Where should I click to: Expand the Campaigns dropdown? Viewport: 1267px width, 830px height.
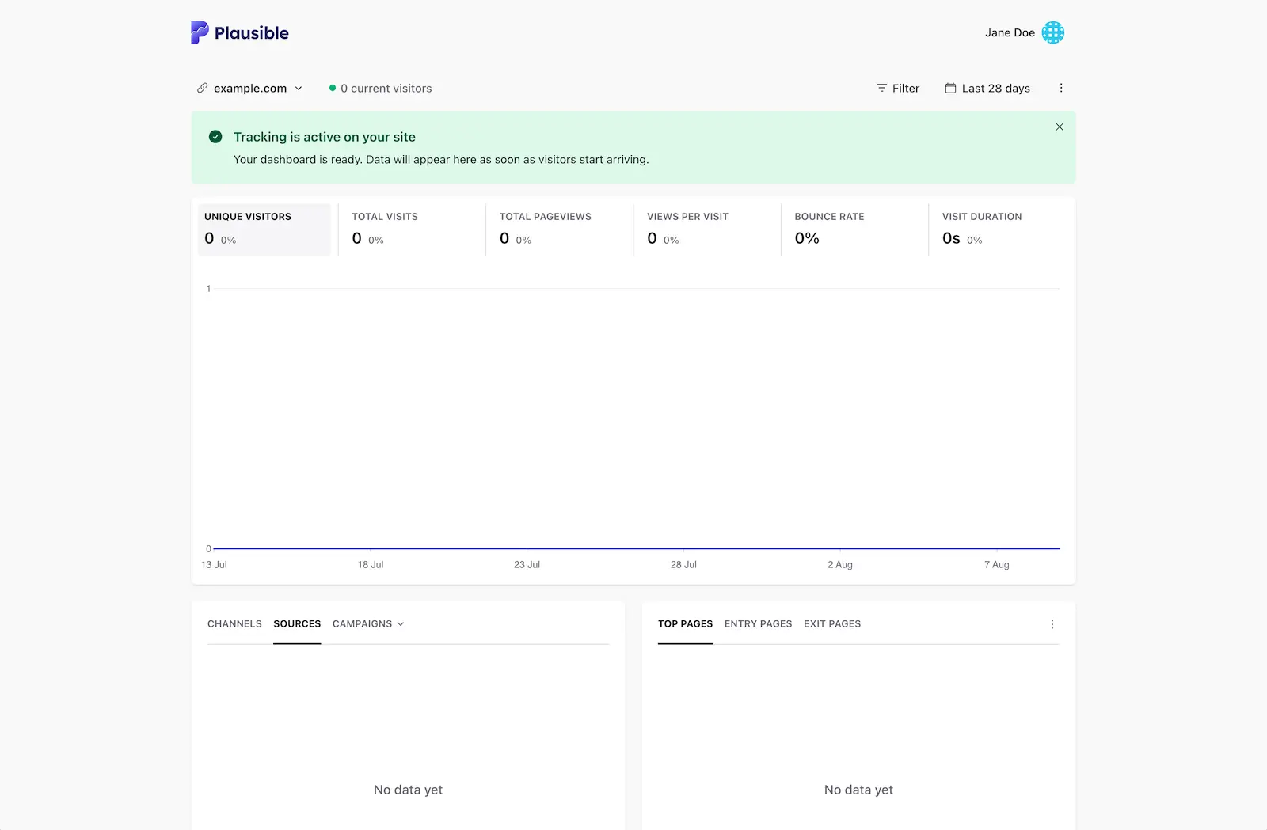coord(368,623)
